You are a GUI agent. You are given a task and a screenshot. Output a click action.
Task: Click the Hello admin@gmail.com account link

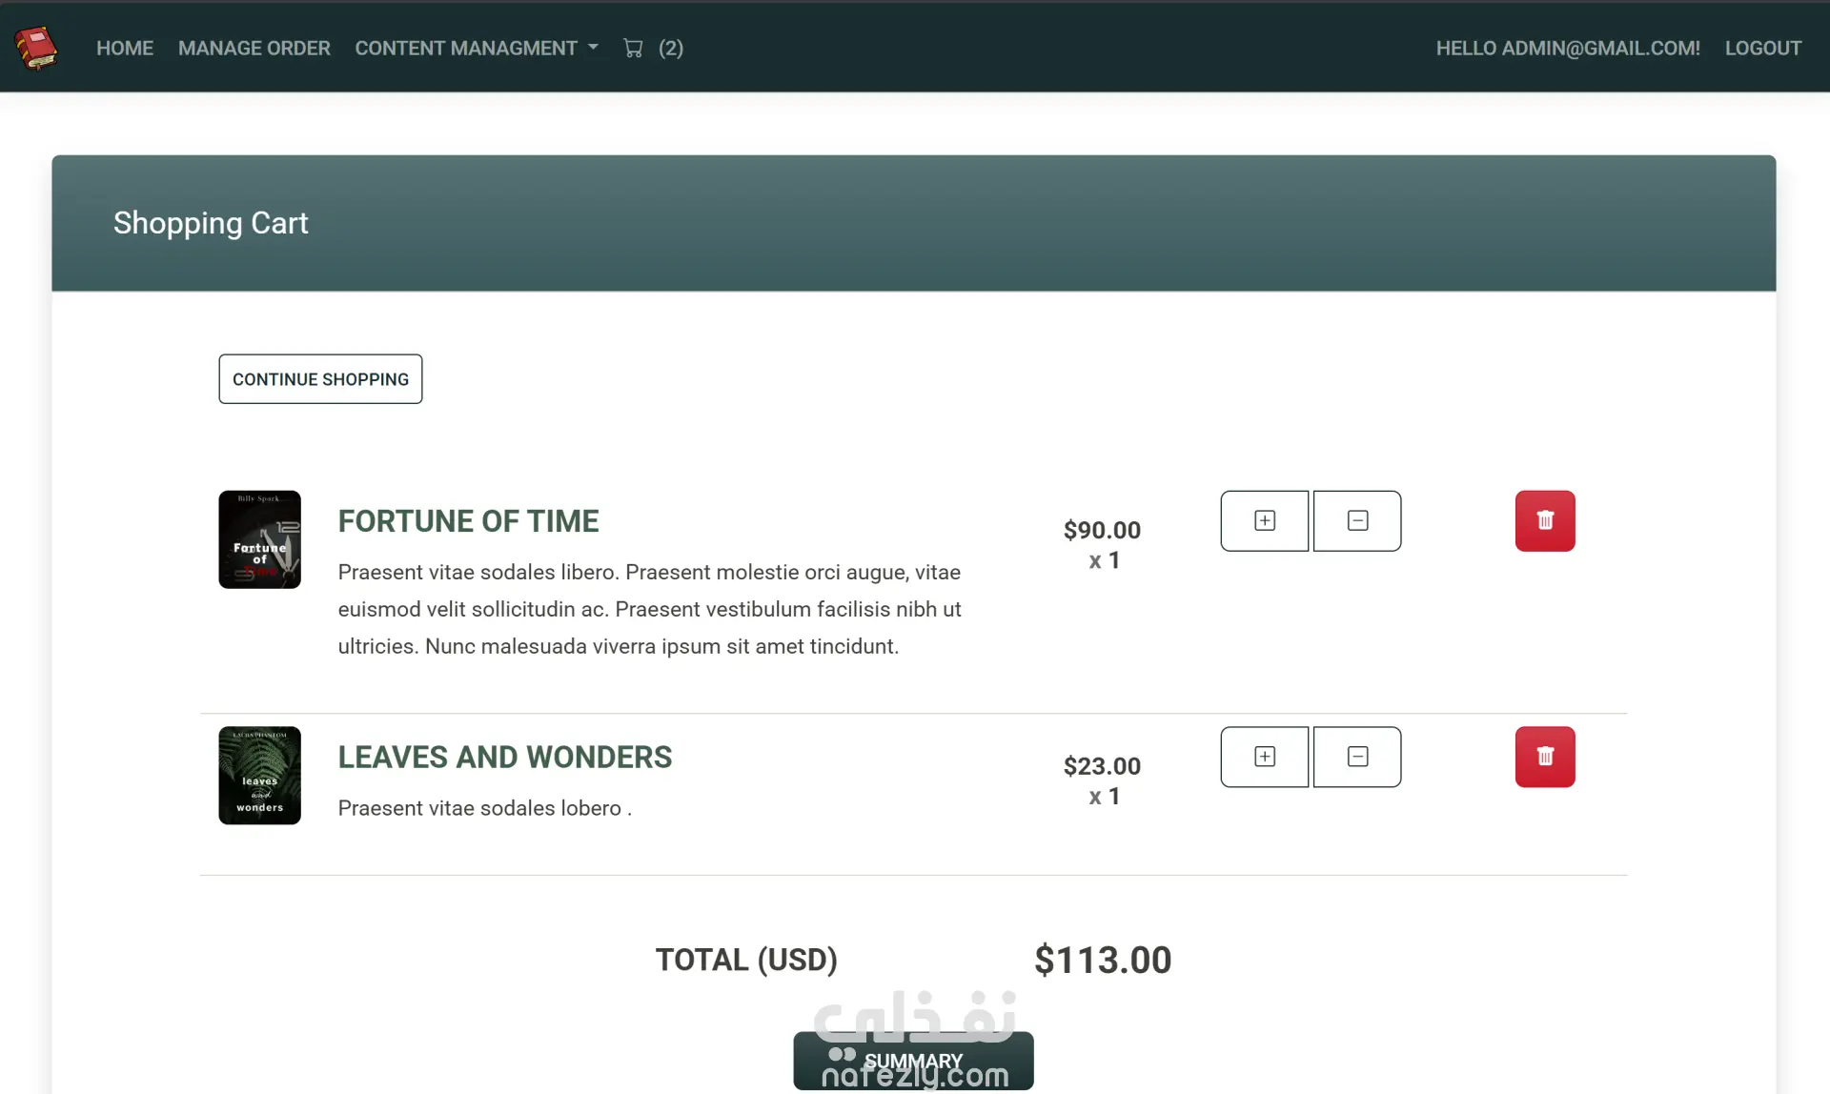tap(1567, 48)
